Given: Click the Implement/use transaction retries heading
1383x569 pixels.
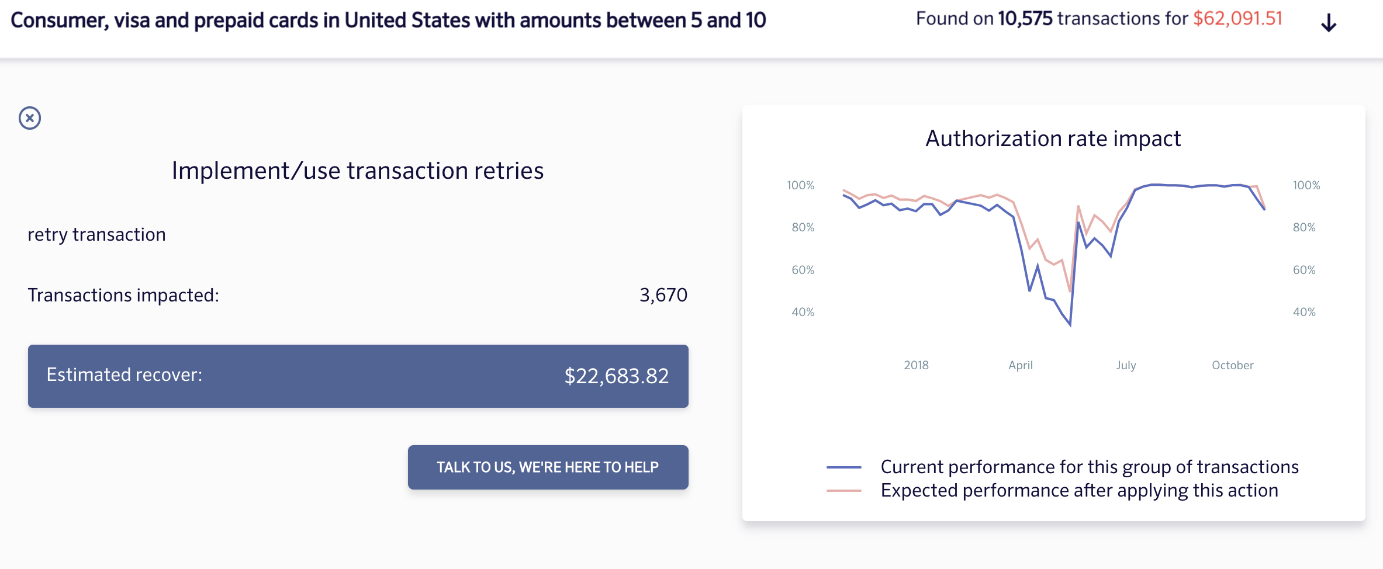Looking at the screenshot, I should (357, 171).
